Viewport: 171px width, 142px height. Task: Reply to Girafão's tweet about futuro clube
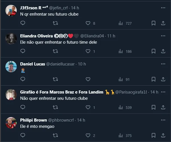[23, 107]
